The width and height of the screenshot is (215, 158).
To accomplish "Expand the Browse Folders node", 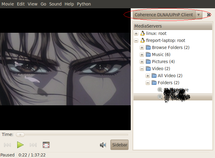I will [142, 47].
